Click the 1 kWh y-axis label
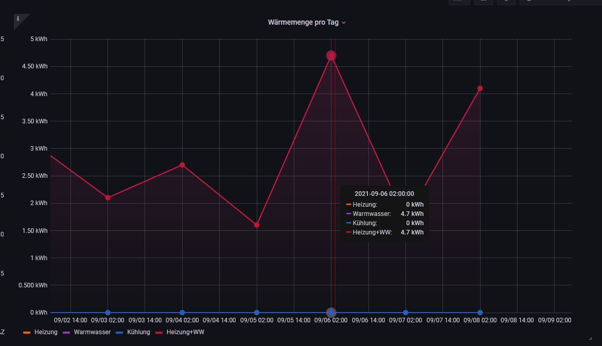This screenshot has height=346, width=602. click(x=39, y=258)
